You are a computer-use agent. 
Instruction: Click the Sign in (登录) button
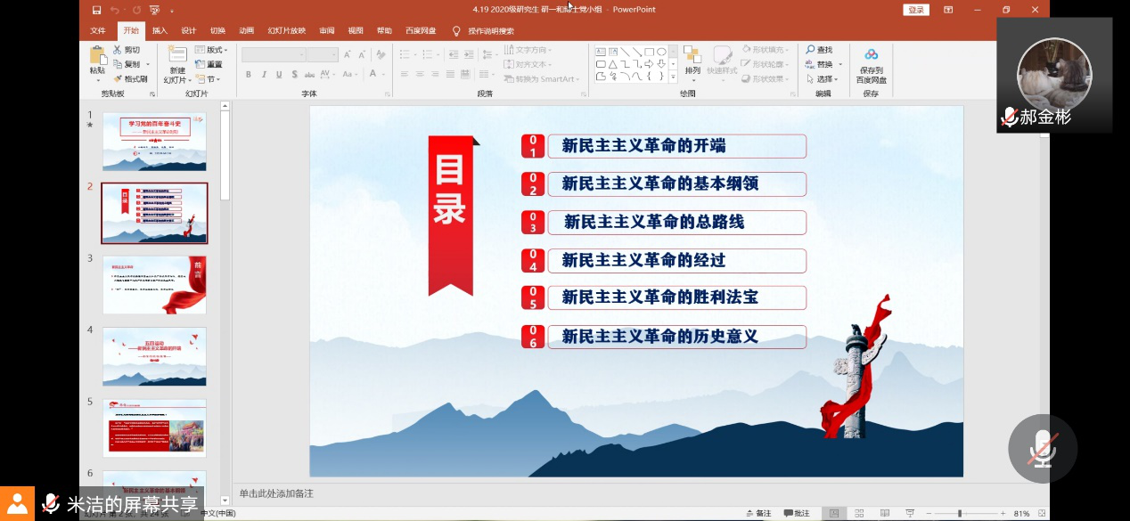click(916, 10)
